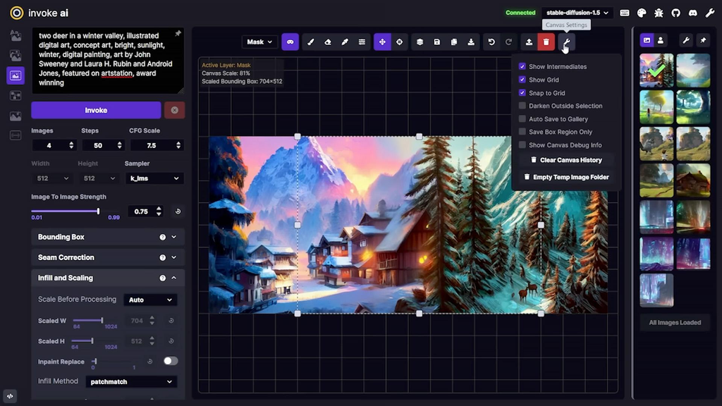The height and width of the screenshot is (406, 722).
Task: Open stable-diffusion-1.5 model dropdown
Action: (x=577, y=13)
